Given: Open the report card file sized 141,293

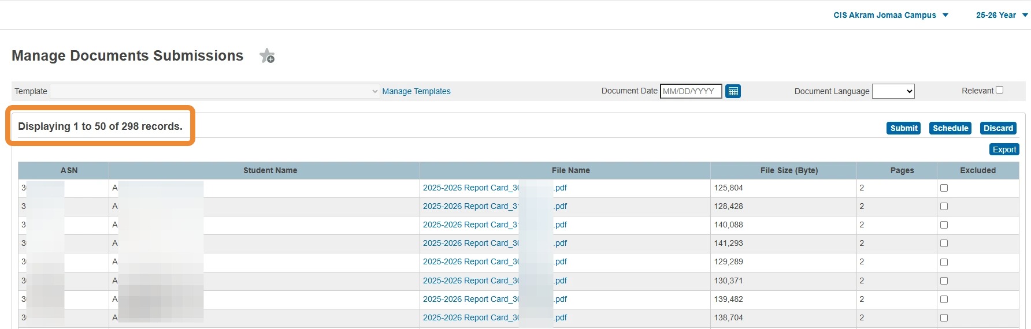Looking at the screenshot, I should 495,243.
